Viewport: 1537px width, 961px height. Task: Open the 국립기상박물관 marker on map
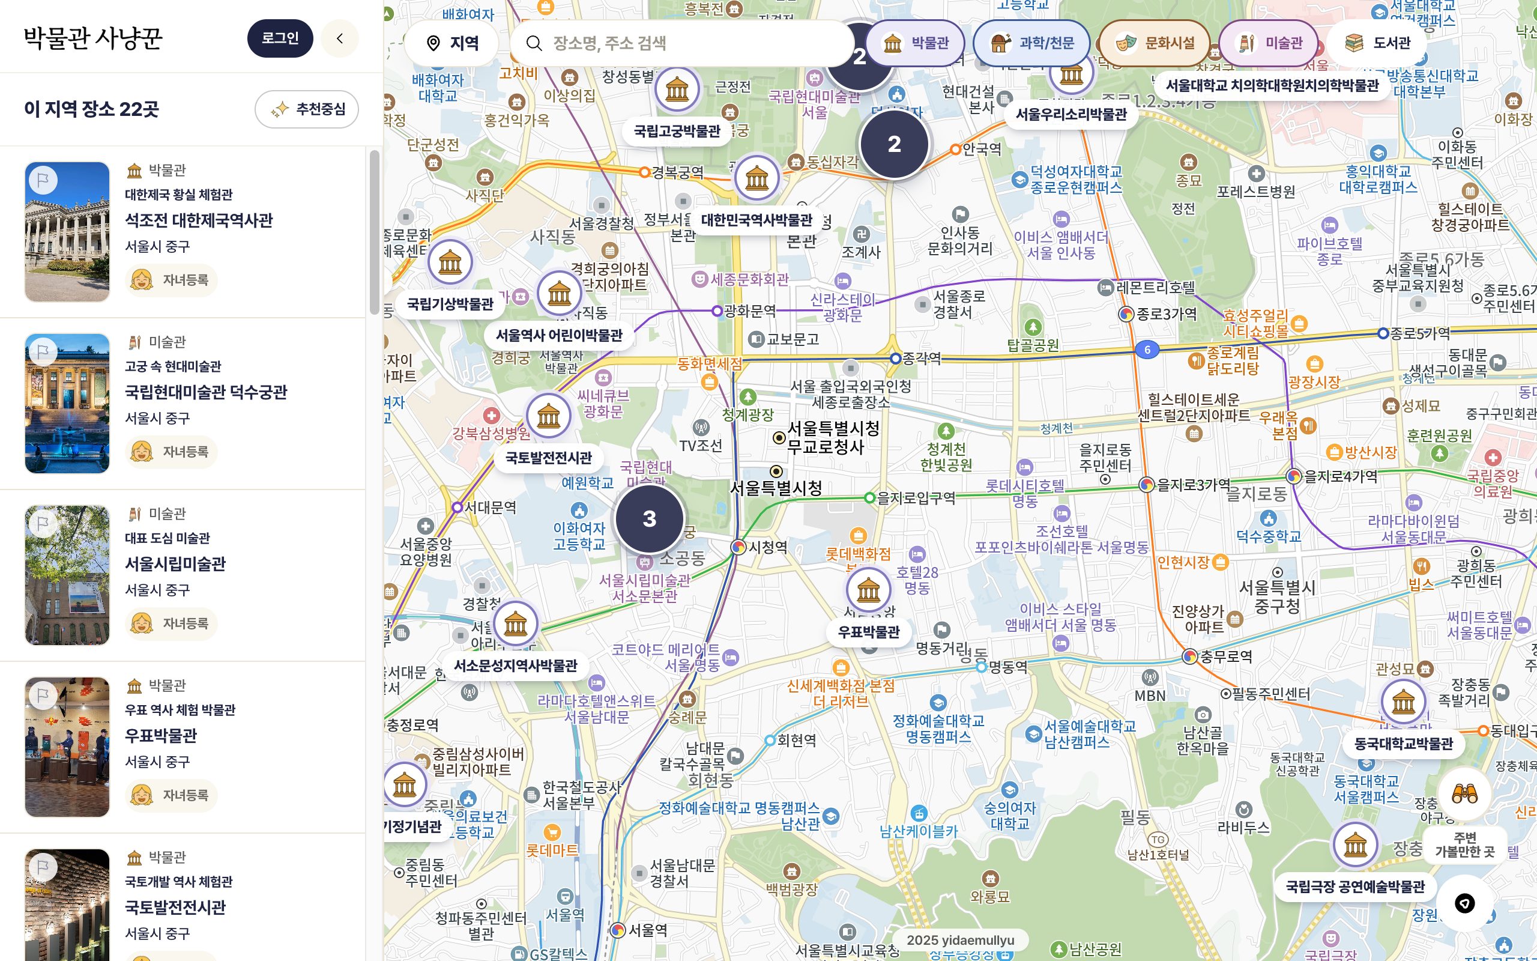[x=450, y=262]
